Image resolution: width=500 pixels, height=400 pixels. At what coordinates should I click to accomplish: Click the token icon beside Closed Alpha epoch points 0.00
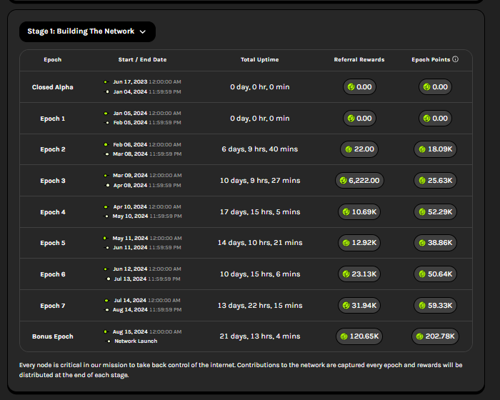[x=427, y=86]
